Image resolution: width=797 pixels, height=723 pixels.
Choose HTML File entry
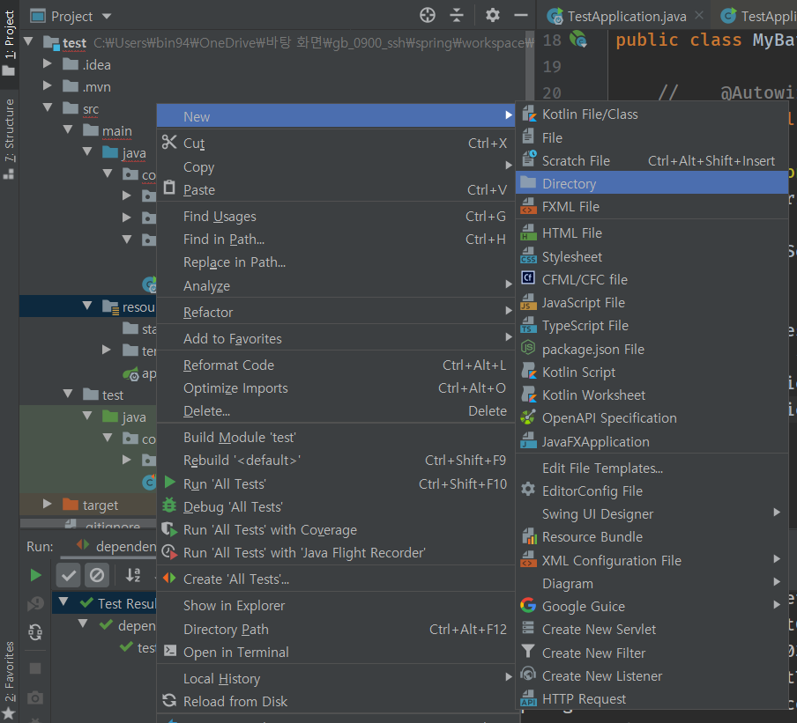coord(652,233)
